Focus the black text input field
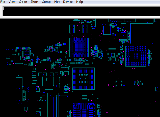This screenshot has width=160, height=117. coord(81,11)
